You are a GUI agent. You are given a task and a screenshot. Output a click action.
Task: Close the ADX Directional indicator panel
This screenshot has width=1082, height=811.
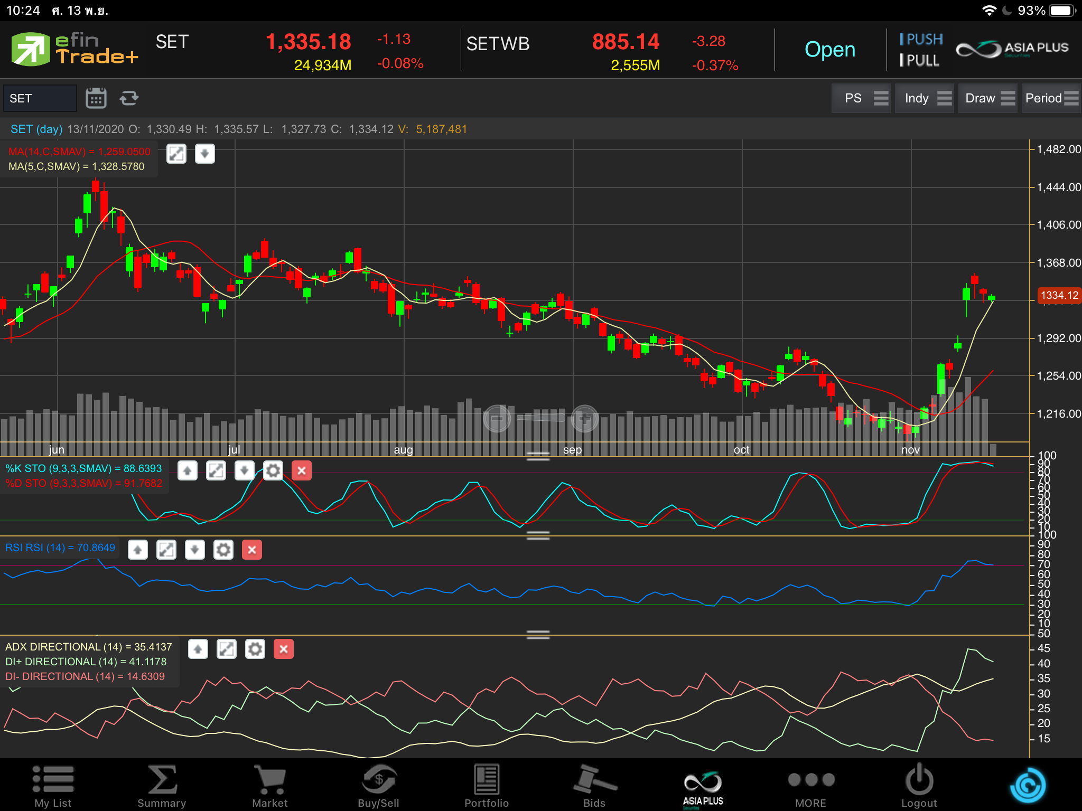283,649
